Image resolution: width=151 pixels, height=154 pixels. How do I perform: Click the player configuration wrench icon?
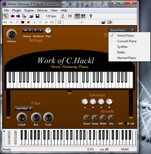click(109, 22)
